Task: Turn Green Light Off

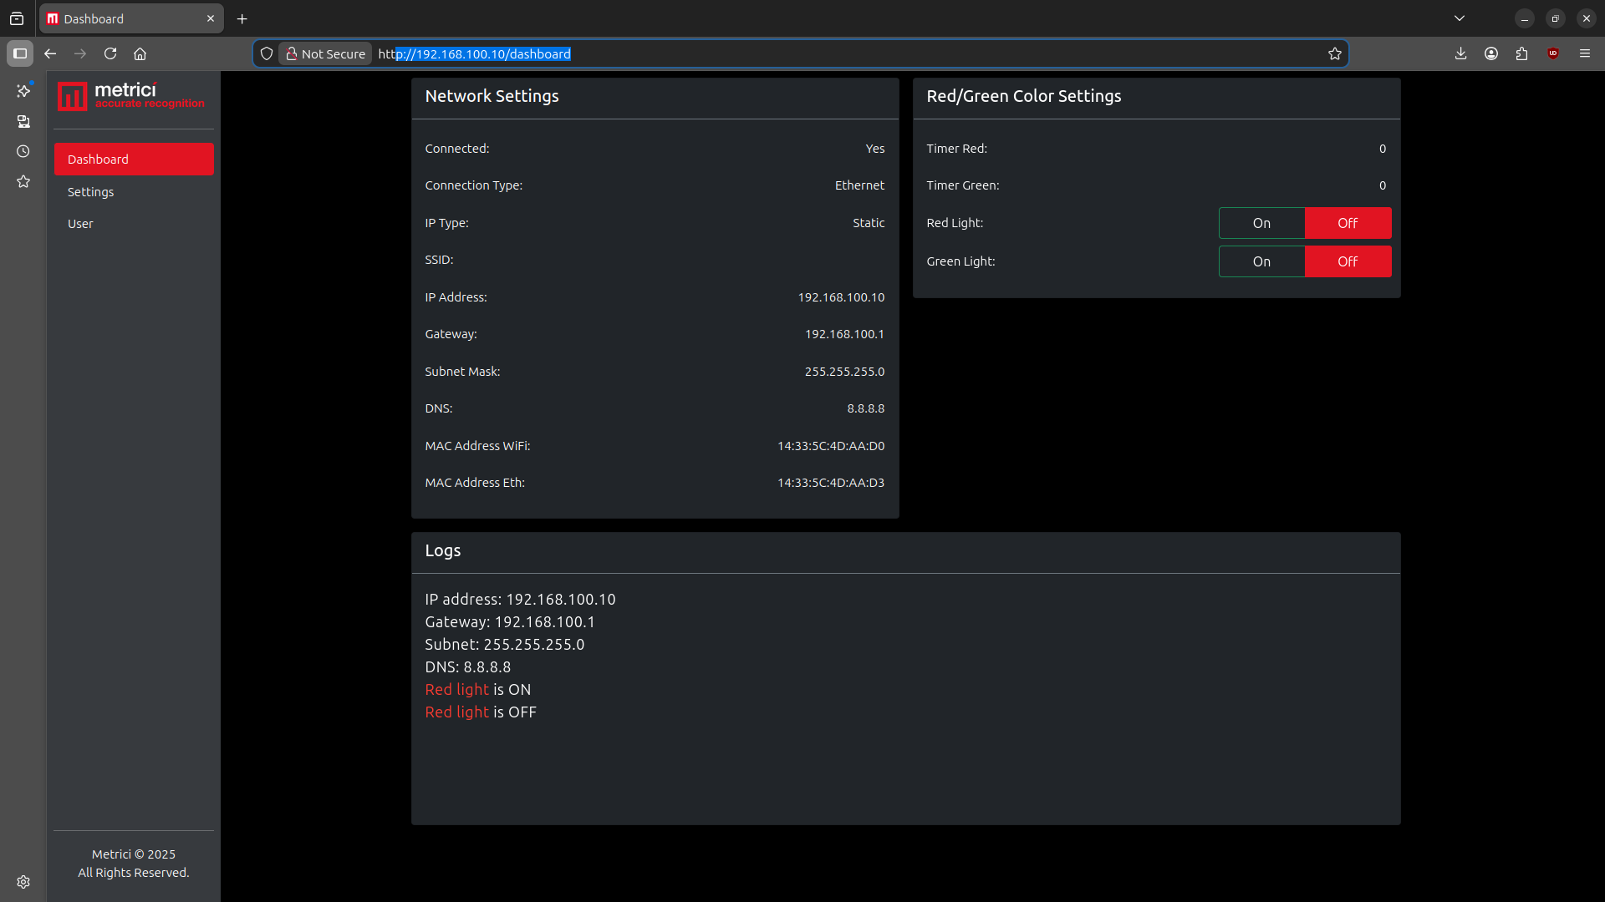Action: tap(1348, 261)
